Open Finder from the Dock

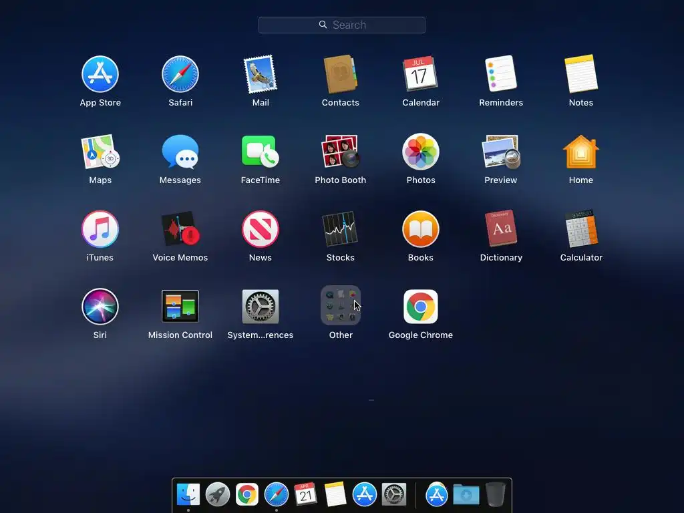(188, 495)
